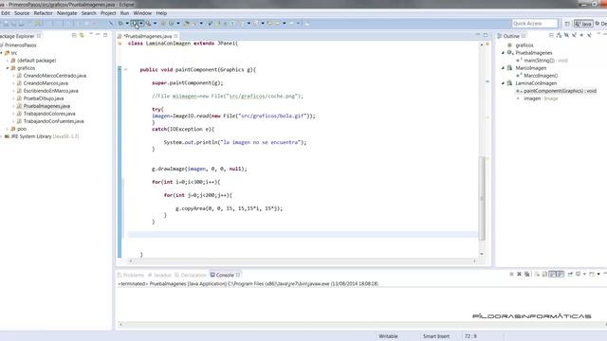Select TrabajandoColores.java file
This screenshot has height=341, width=607.
point(49,114)
